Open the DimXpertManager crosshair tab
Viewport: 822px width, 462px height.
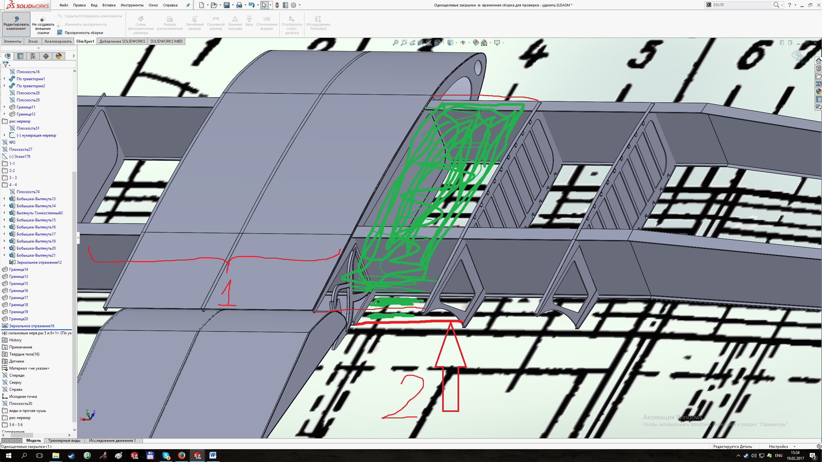[46, 56]
